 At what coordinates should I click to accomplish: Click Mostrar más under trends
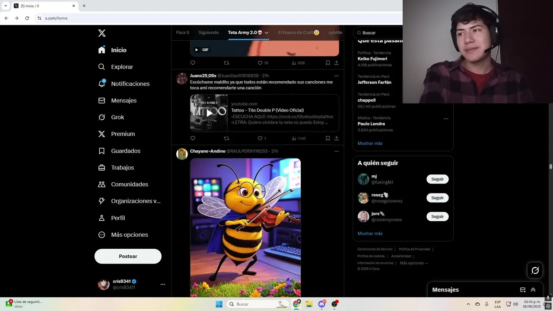click(370, 143)
